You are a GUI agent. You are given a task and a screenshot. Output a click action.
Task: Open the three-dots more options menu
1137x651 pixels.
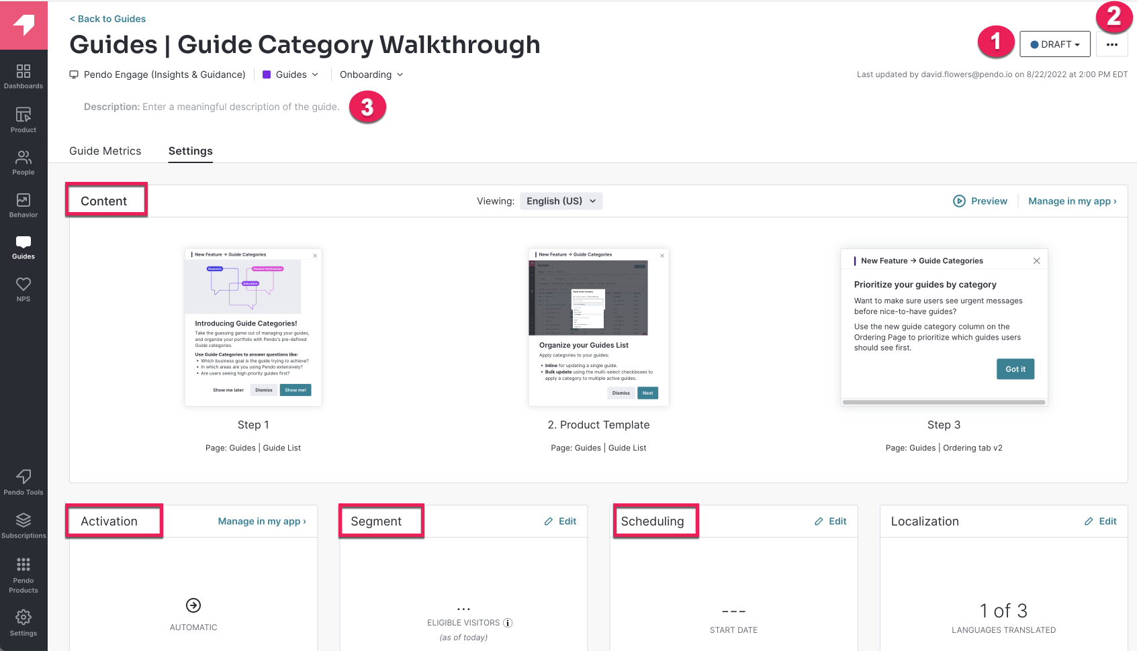[x=1112, y=44]
